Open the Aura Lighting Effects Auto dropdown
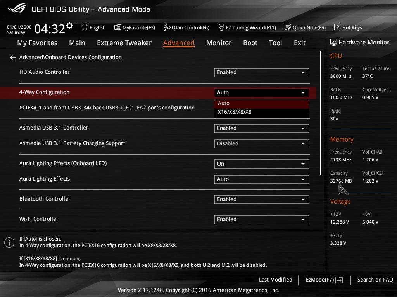This screenshot has width=397, height=297. [262, 179]
